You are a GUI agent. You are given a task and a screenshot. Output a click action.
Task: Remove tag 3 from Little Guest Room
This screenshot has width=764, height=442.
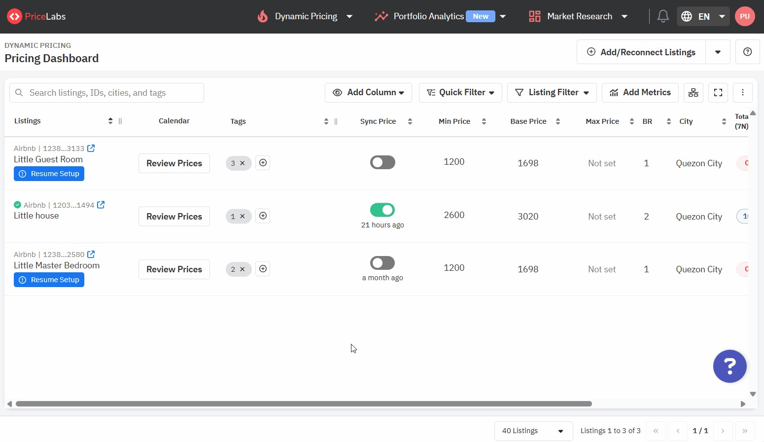243,163
